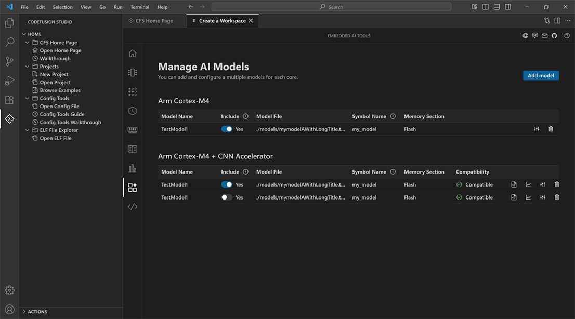Toggle Include for TestModel1 under Arm Cortex-M4
Screen dimensions: 575x319
click(227, 128)
